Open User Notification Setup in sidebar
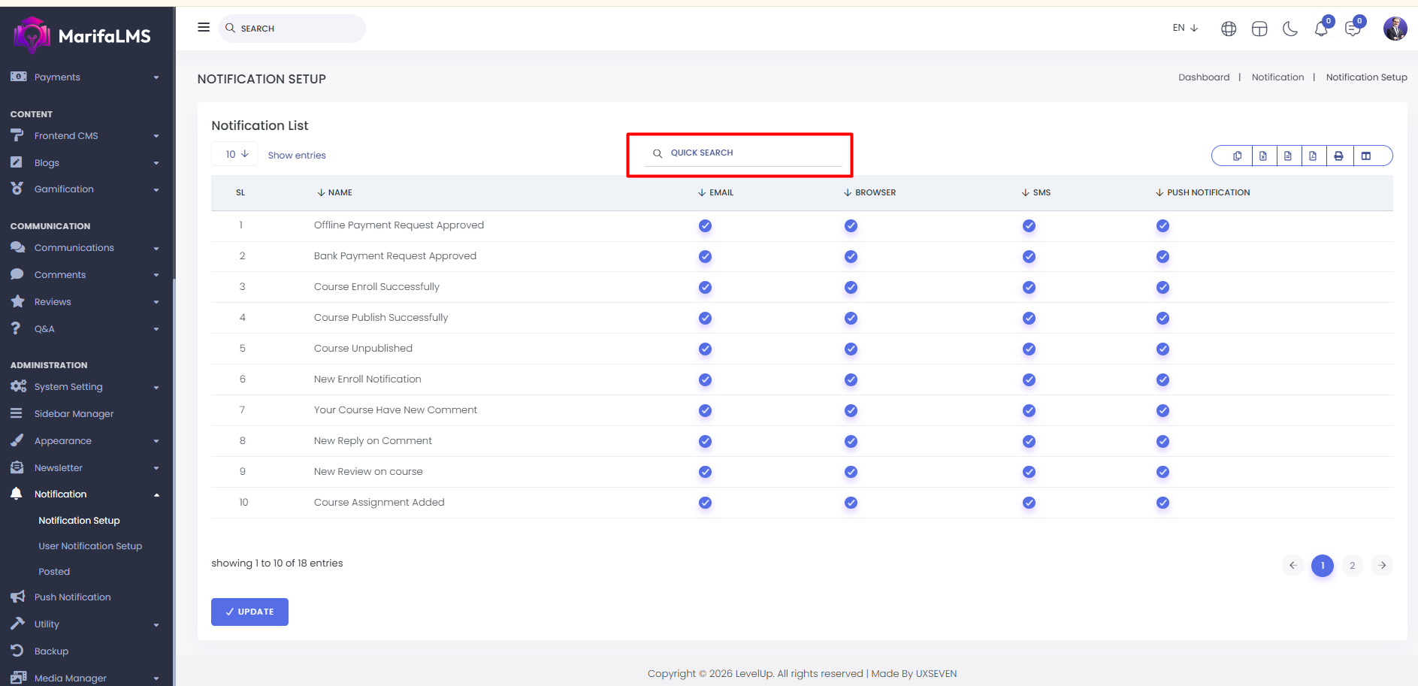 pyautogui.click(x=90, y=546)
